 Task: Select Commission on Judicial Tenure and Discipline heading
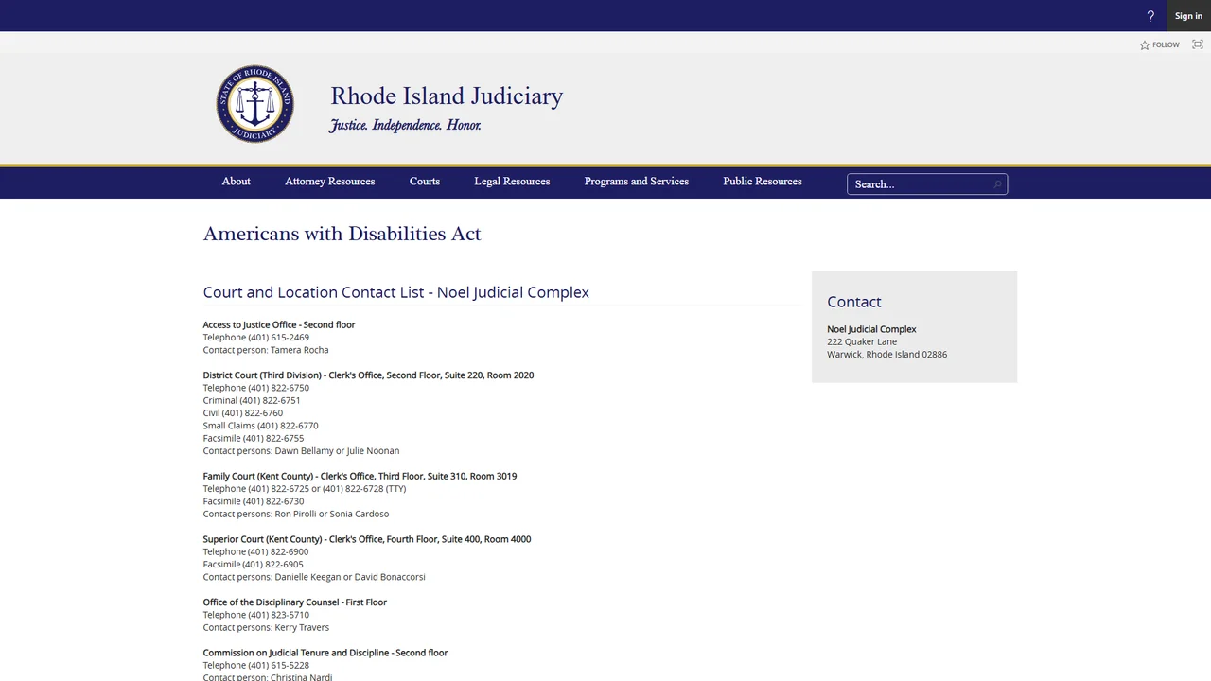coord(325,653)
